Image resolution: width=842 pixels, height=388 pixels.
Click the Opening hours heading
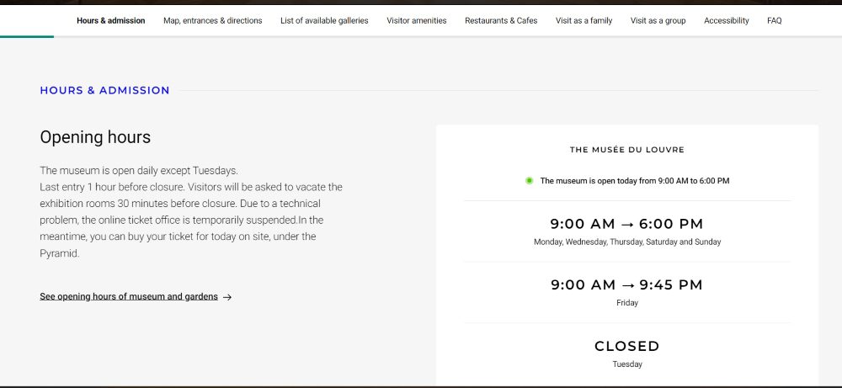coord(95,137)
